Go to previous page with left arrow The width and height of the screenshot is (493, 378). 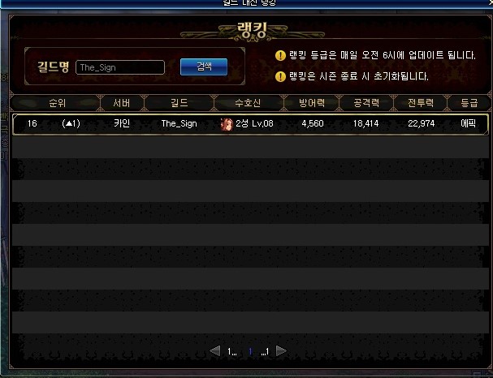pos(215,350)
